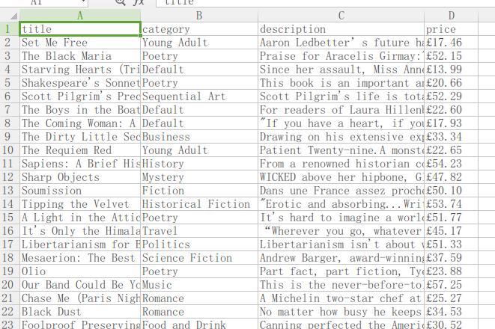Select 'Our Band Could Be' cell

pos(80,285)
